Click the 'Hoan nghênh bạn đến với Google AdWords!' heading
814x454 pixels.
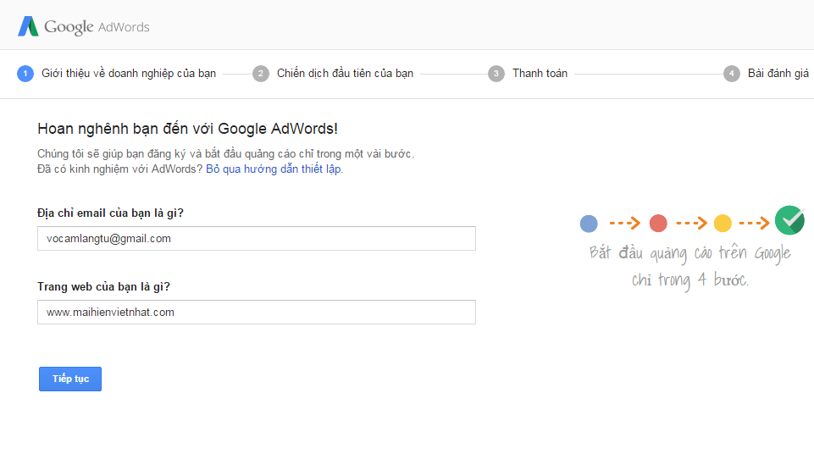click(187, 129)
